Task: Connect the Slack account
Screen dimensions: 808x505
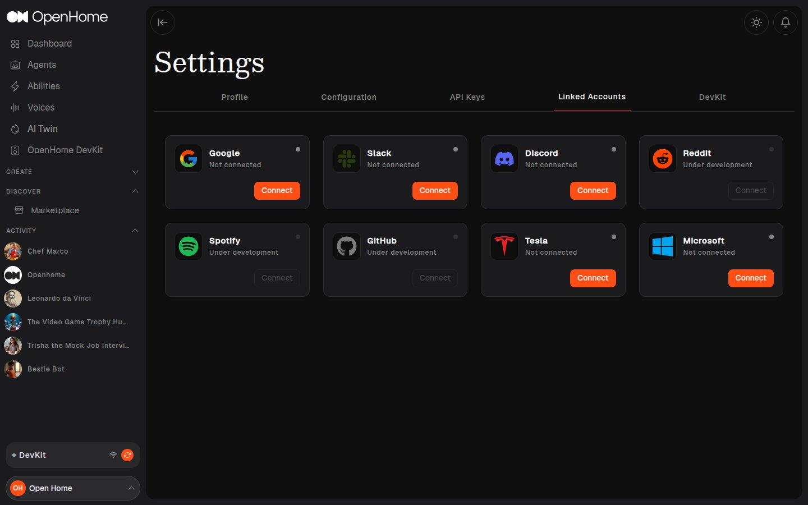Action: click(435, 191)
